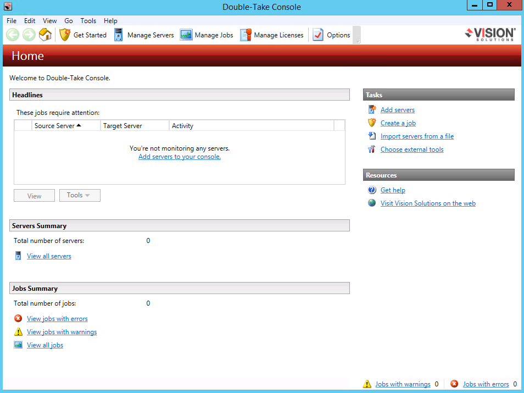Click Visit Vision Solutions on the web
The width and height of the screenshot is (524, 393).
(428, 203)
